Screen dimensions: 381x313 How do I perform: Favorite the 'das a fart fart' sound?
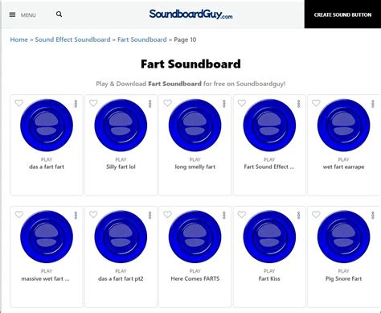pyautogui.click(x=19, y=103)
